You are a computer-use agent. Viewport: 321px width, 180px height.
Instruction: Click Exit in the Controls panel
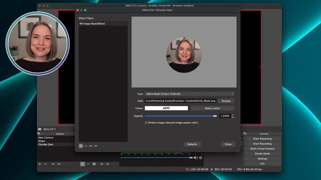[x=262, y=163]
